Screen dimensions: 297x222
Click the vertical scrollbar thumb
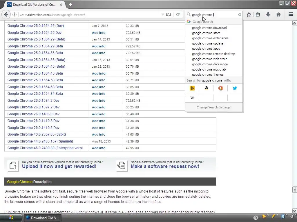(x=294, y=190)
